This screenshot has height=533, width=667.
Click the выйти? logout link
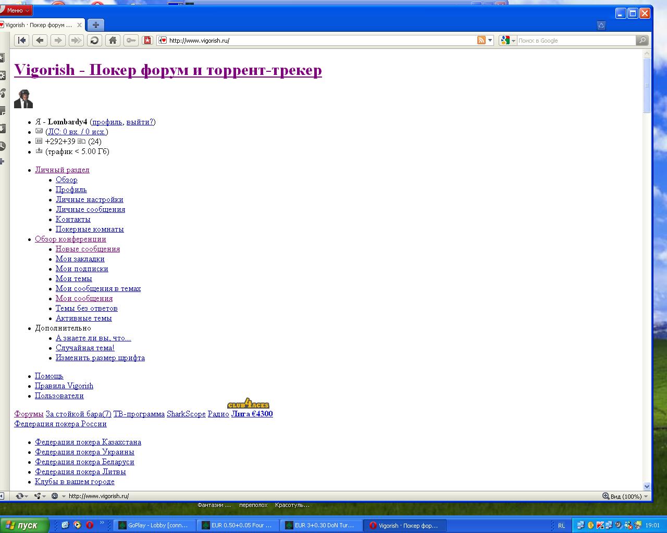coord(140,122)
